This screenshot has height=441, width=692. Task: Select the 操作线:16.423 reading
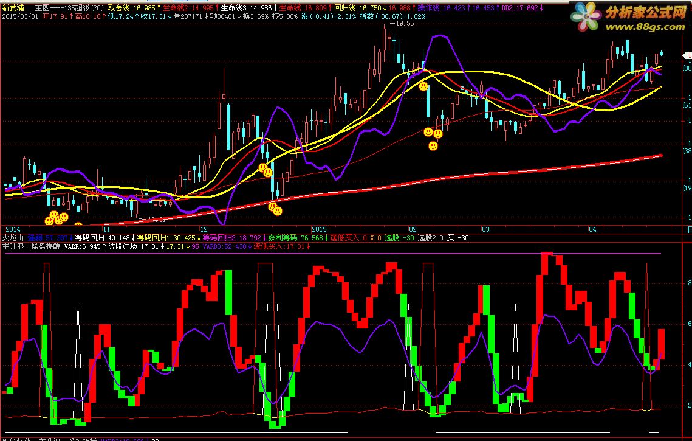[441, 8]
